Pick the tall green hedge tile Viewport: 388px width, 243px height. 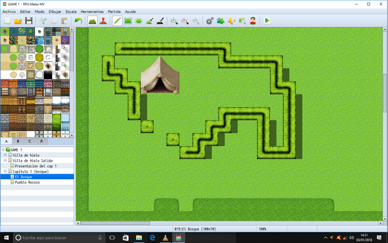(x=56, y=122)
